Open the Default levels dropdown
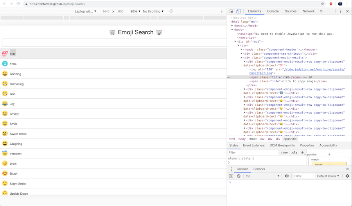 tap(328, 176)
